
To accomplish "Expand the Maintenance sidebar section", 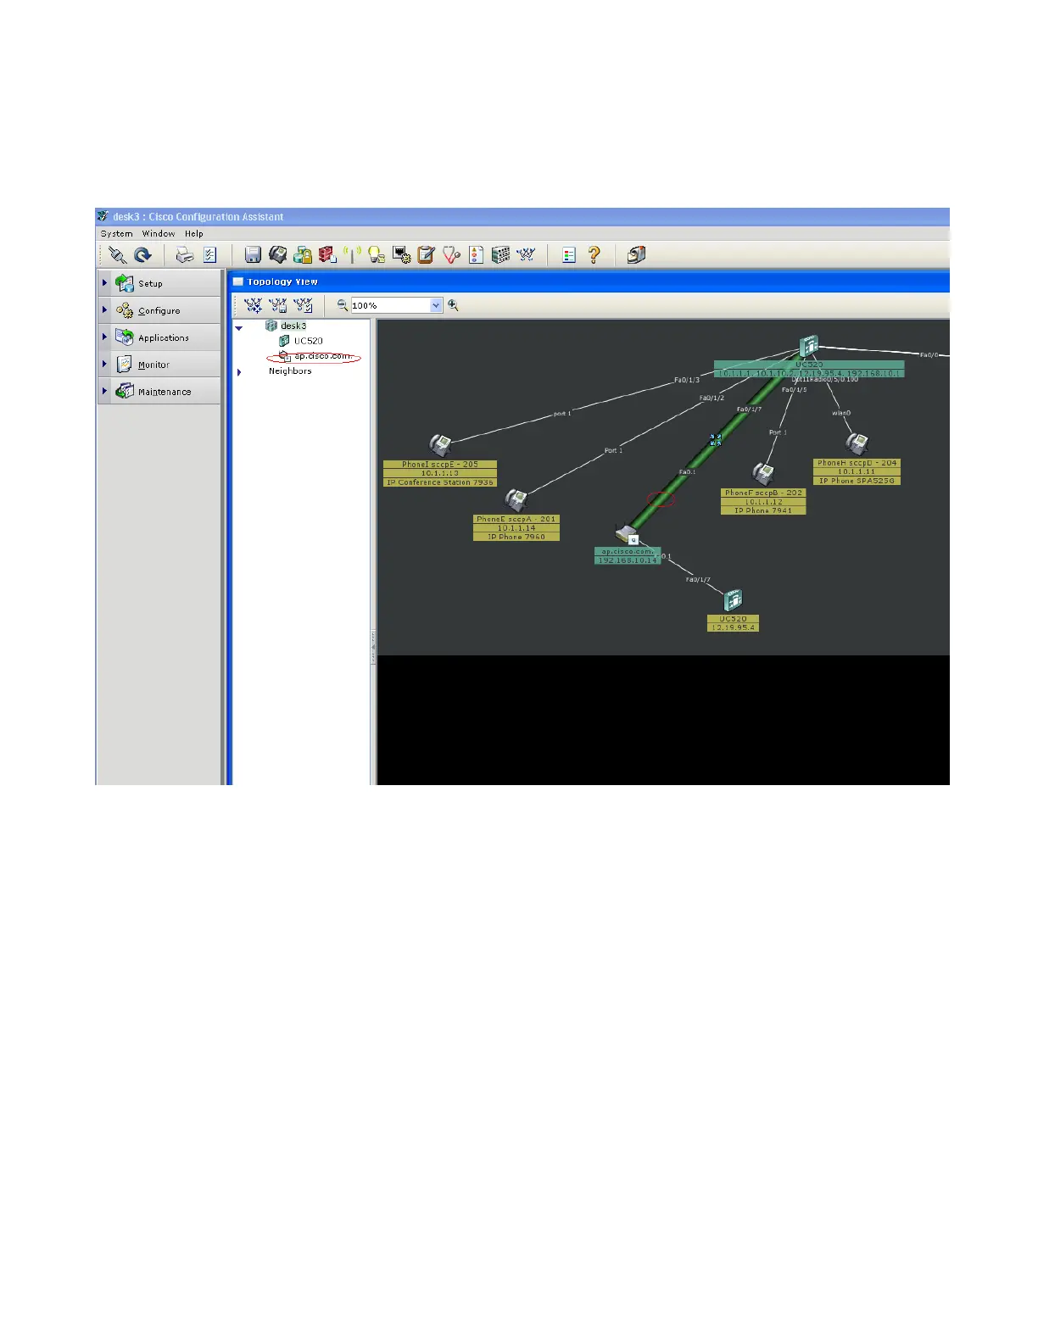I will [105, 392].
